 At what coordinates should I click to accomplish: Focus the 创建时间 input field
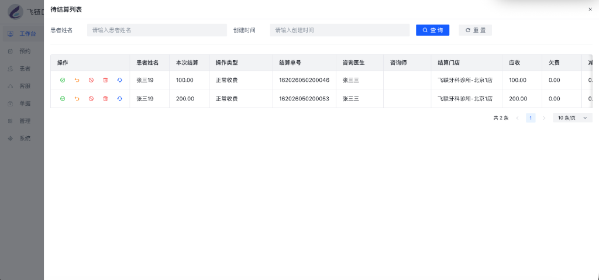pos(340,30)
